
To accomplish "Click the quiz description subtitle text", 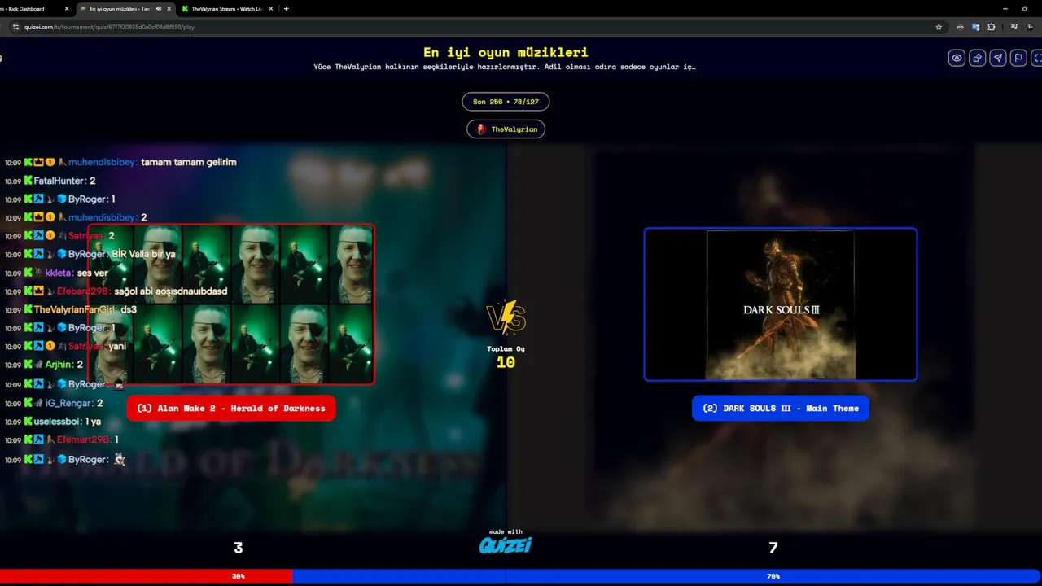I will [x=505, y=67].
